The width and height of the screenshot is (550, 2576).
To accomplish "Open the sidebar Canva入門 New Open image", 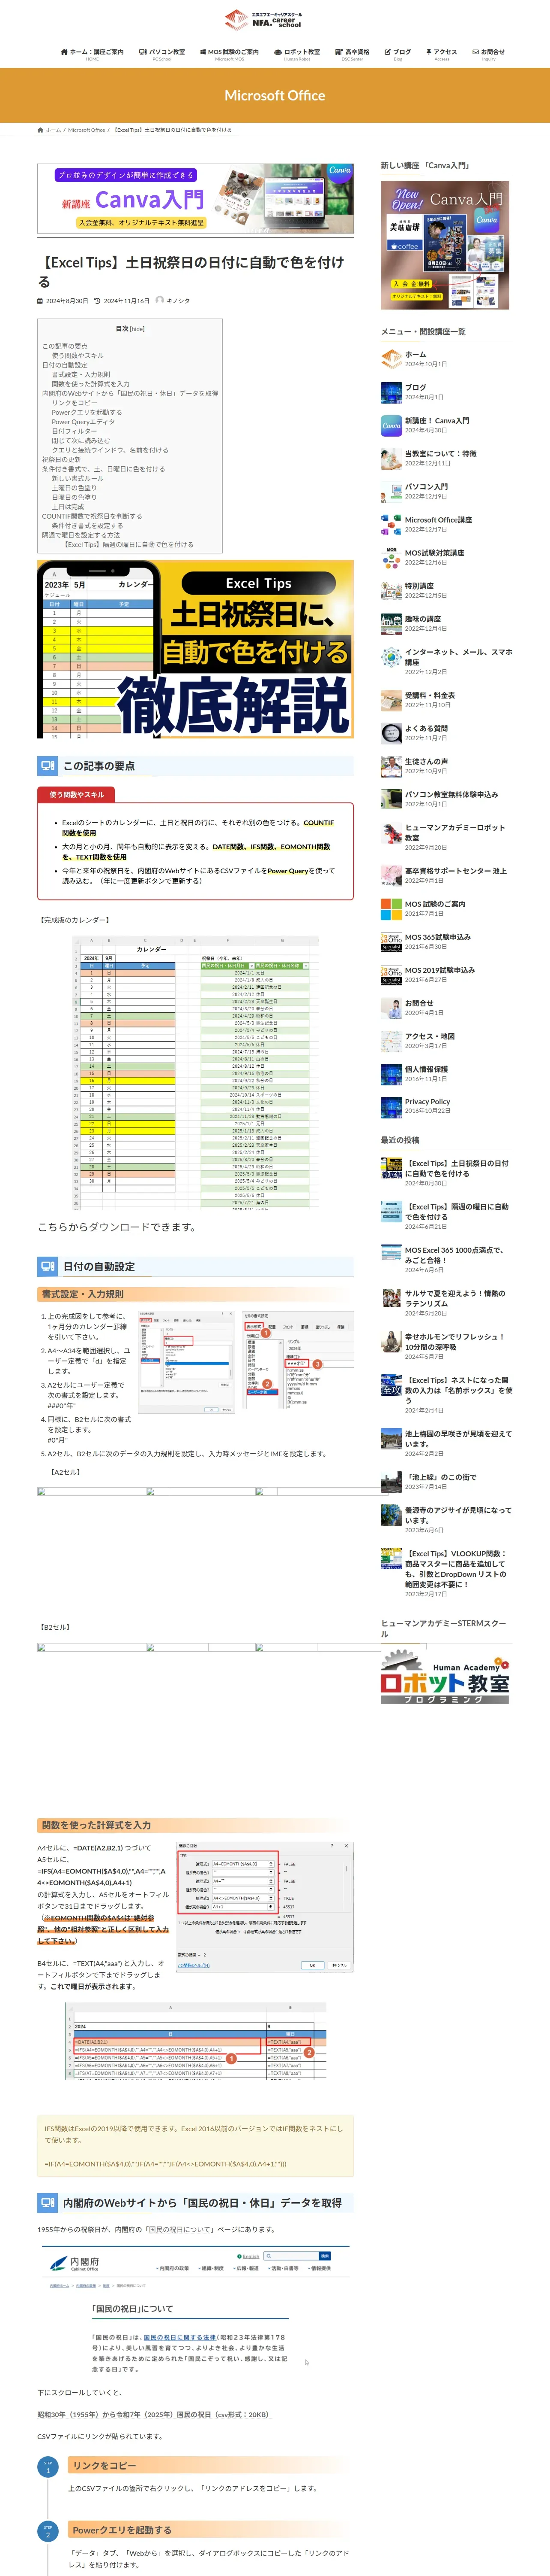I will [x=445, y=245].
